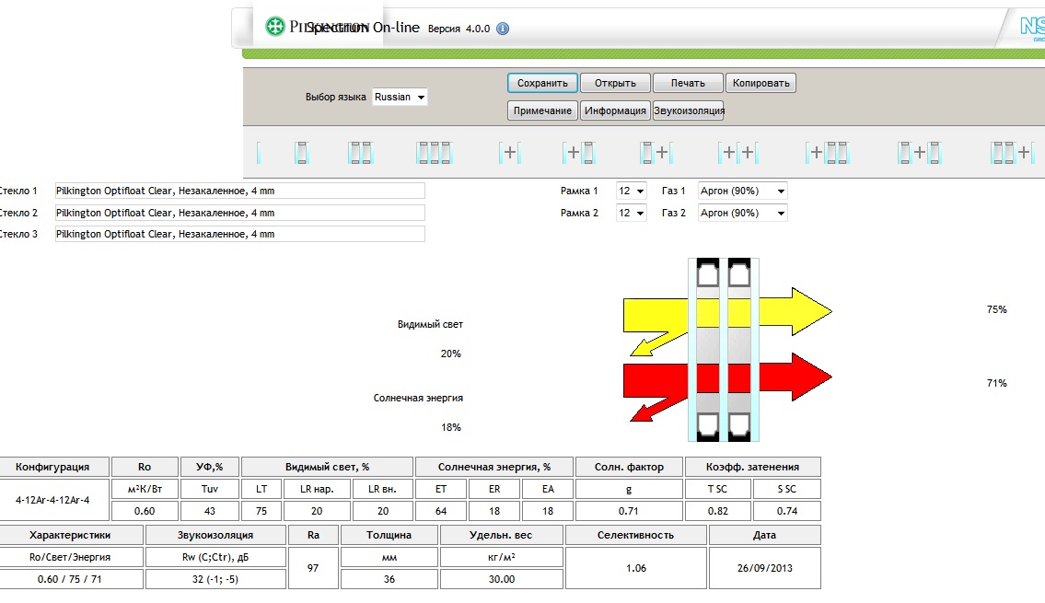The width and height of the screenshot is (1045, 603).
Task: Click the glazing unit cross-section diagram
Action: [x=724, y=350]
